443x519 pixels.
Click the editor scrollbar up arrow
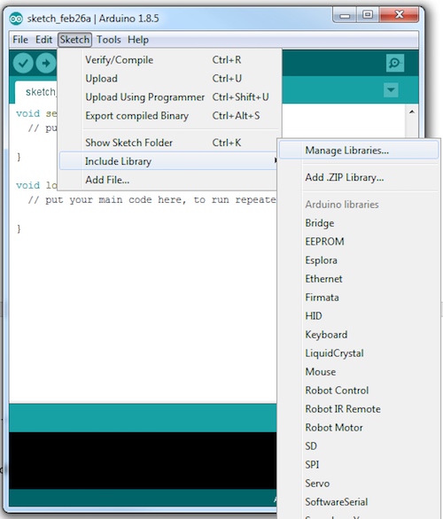(x=411, y=112)
